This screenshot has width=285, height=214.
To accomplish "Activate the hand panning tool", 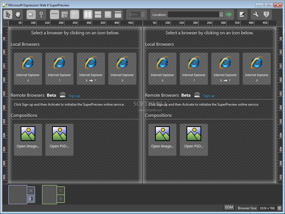I will pos(18,14).
